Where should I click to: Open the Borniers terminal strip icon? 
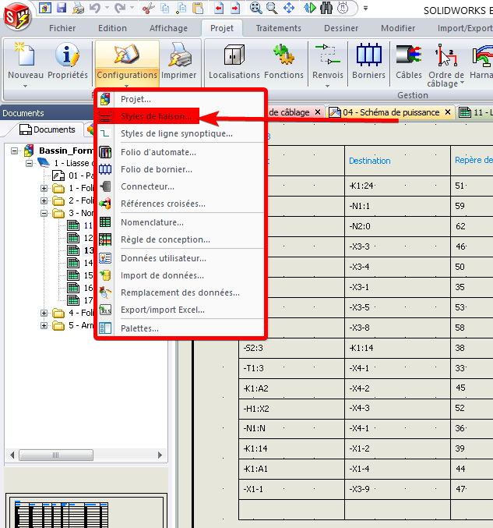pyautogui.click(x=368, y=55)
